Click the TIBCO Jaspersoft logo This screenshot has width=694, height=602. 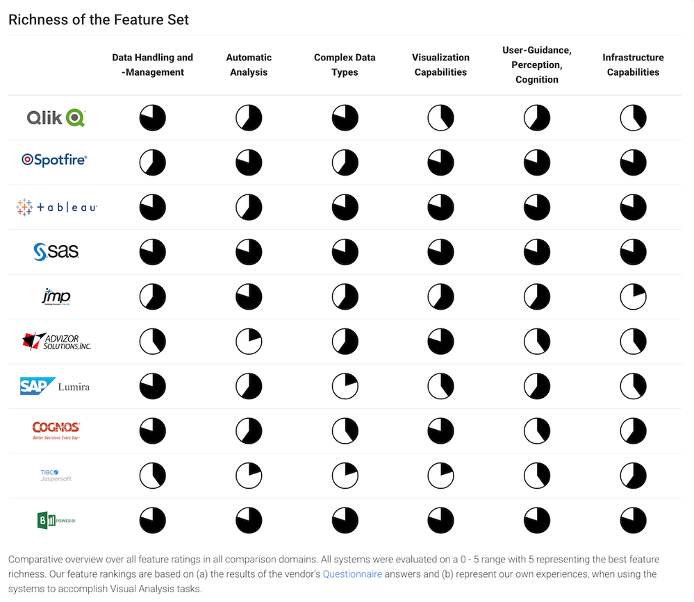[x=56, y=476]
